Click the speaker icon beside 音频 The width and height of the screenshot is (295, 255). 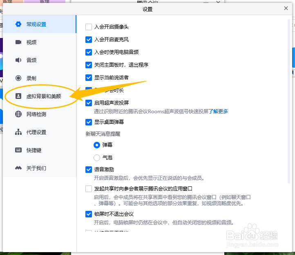coord(18,60)
